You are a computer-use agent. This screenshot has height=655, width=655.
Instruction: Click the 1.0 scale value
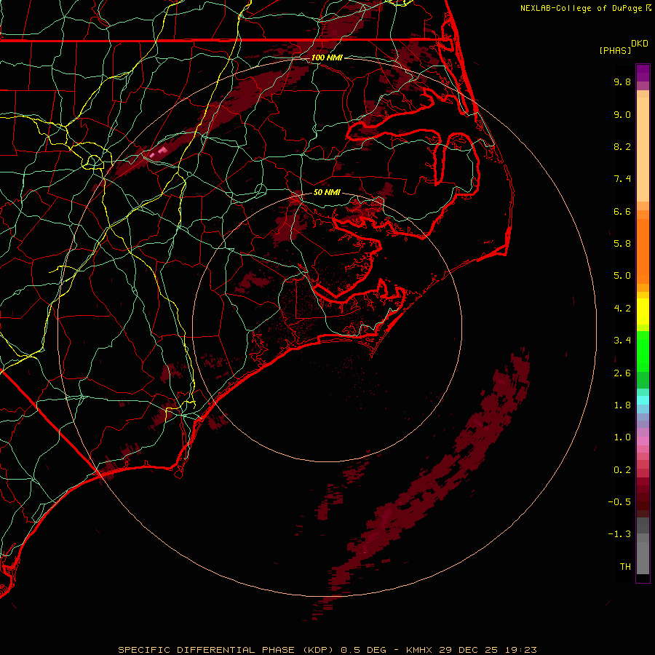(x=622, y=437)
